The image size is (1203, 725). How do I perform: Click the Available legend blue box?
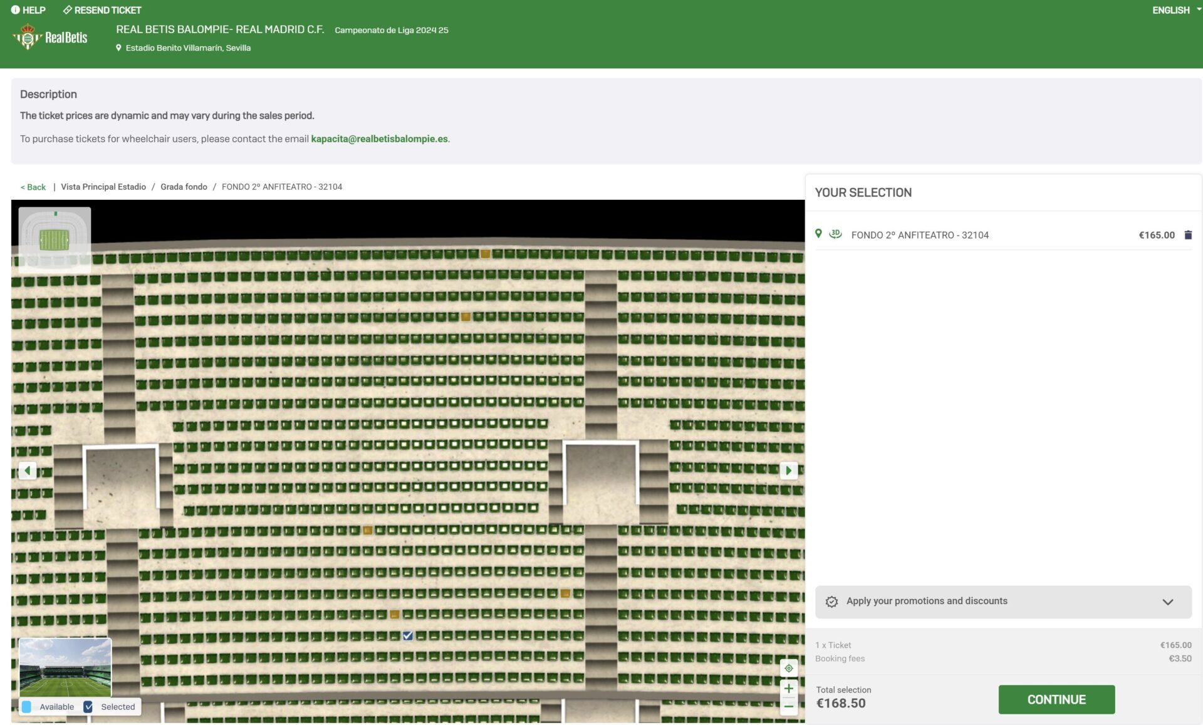click(x=27, y=707)
